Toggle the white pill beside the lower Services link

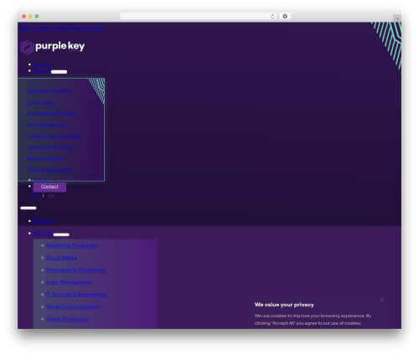pyautogui.click(x=61, y=234)
